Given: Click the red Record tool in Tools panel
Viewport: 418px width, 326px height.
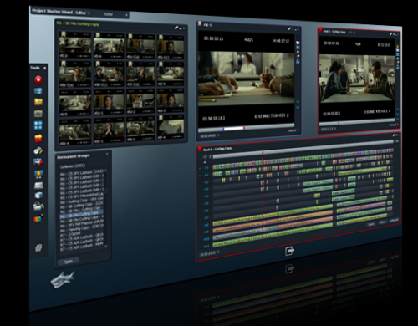Looking at the screenshot, I should coord(38,79).
